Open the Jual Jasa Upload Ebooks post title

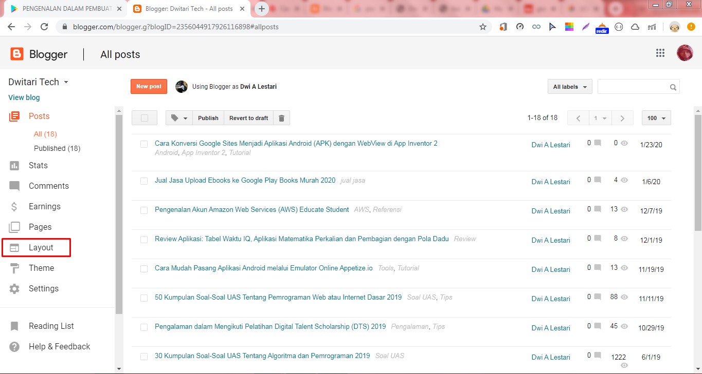coord(245,180)
